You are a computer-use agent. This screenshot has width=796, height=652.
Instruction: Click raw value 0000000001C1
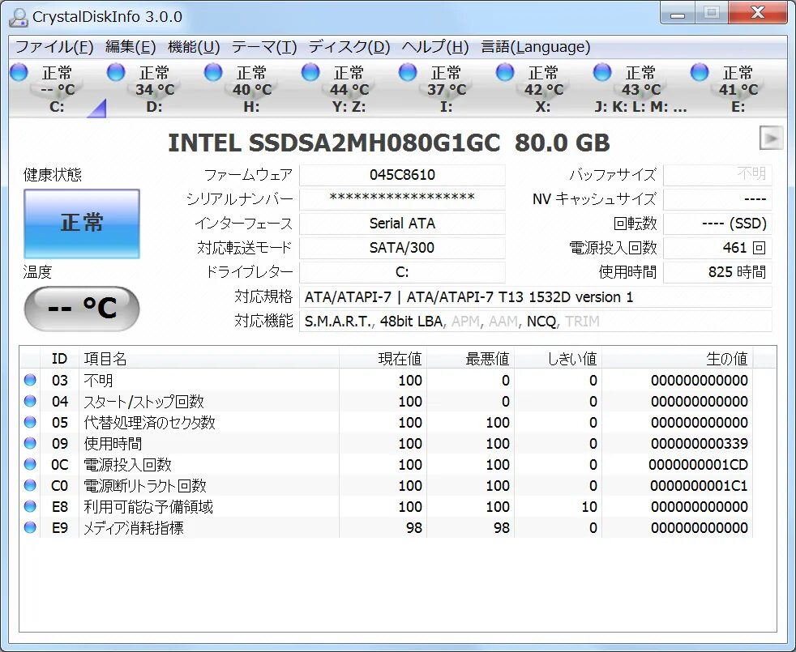(x=699, y=486)
